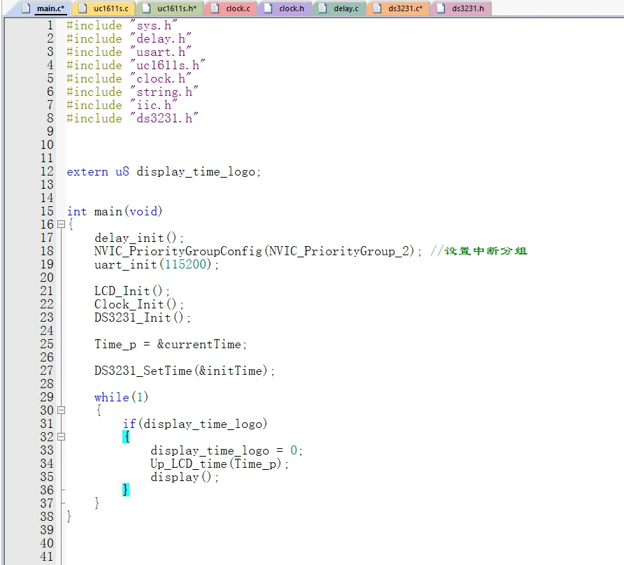Viewport: 624px width, 565px height.
Task: Click the file icon on uc1611s.c tab
Action: pyautogui.click(x=83, y=8)
